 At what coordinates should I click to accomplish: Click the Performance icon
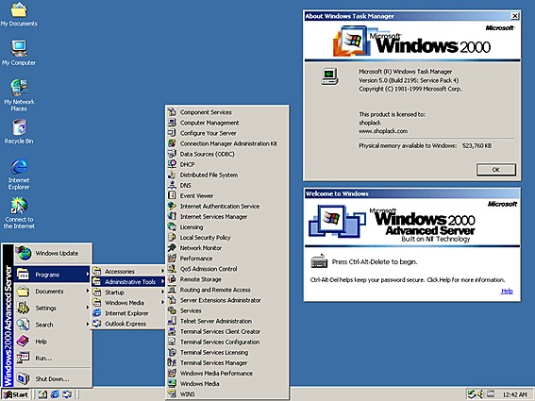(172, 258)
